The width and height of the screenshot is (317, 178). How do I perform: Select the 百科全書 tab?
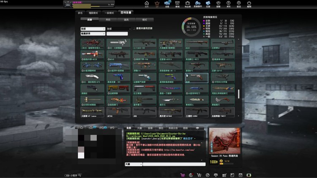(126, 13)
